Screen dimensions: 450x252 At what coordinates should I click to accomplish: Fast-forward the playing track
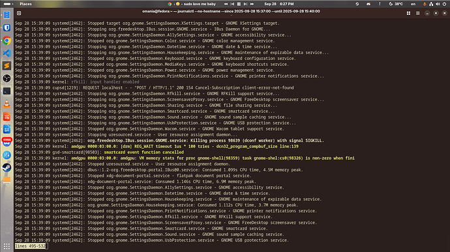[252, 4]
